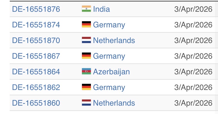Click Netherlands text in the DE-16551870 row
The image size is (218, 114).
click(114, 40)
